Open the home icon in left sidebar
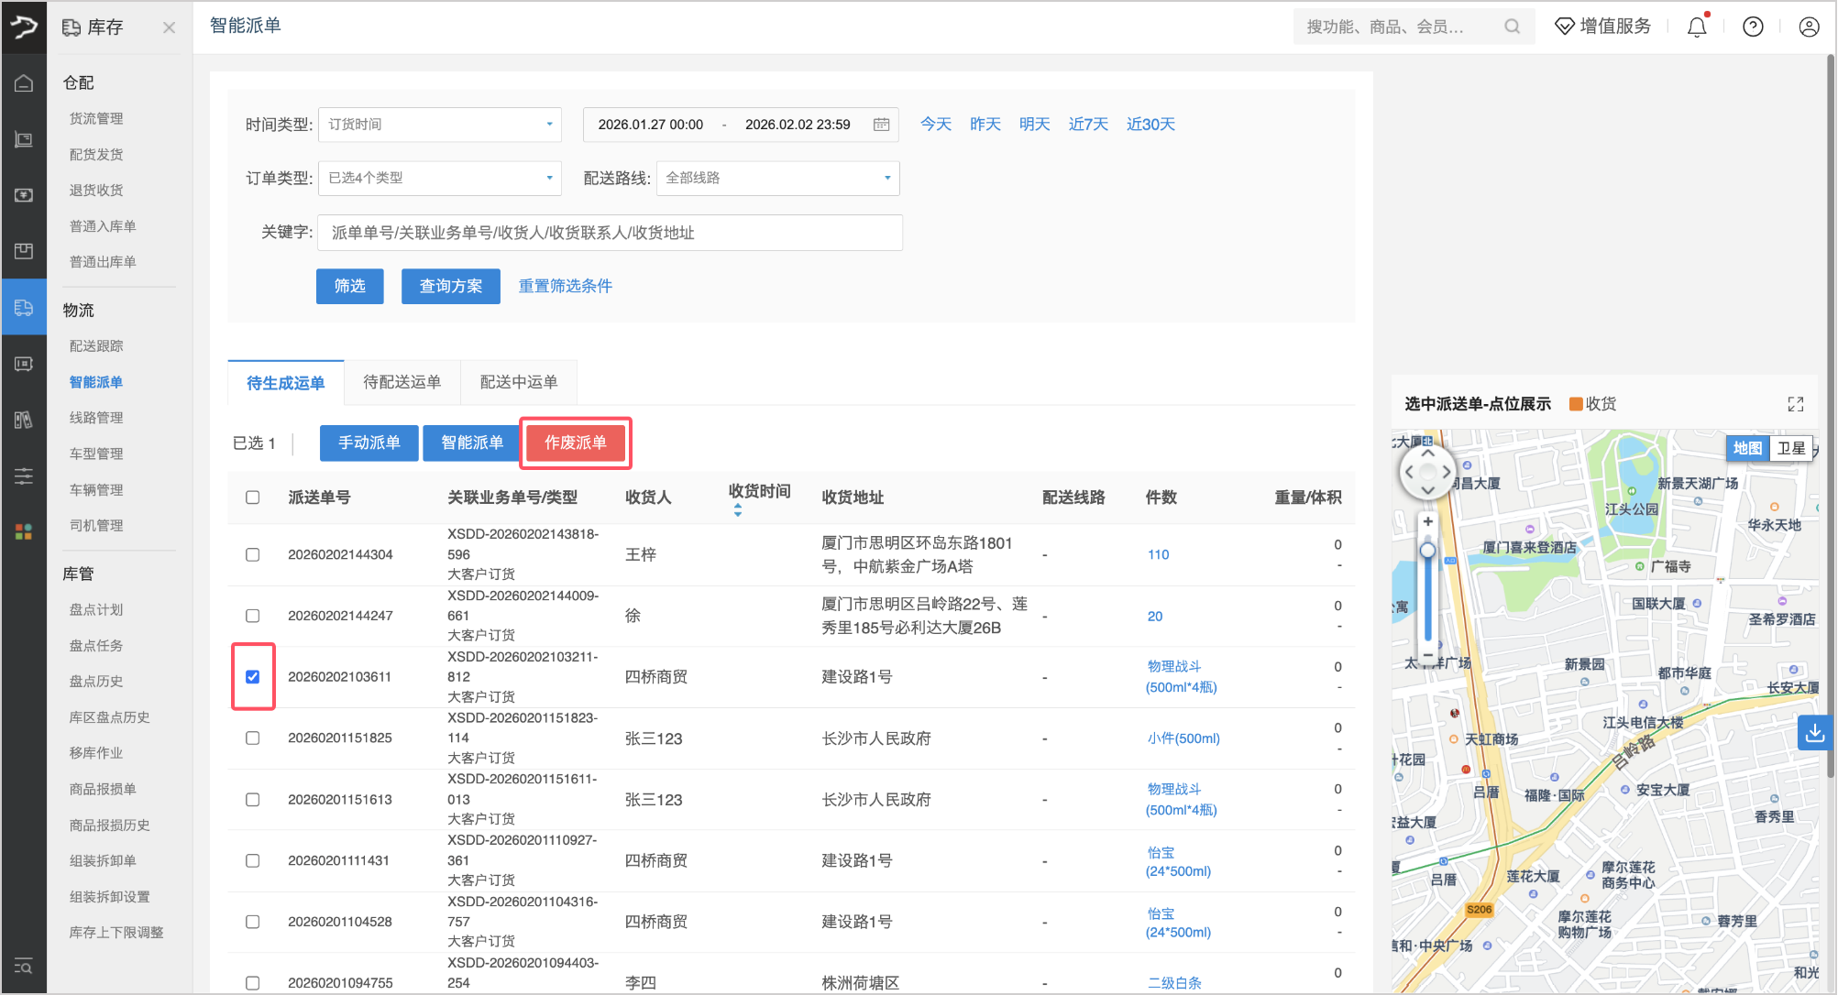Viewport: 1838px width, 995px height. (x=24, y=83)
